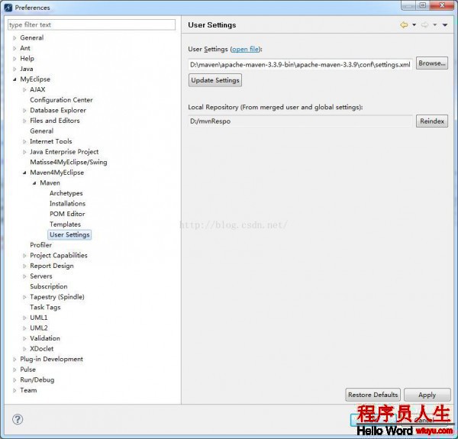Collapse the MyEclipse tree node
Image resolution: width=458 pixels, height=439 pixels.
click(15, 79)
